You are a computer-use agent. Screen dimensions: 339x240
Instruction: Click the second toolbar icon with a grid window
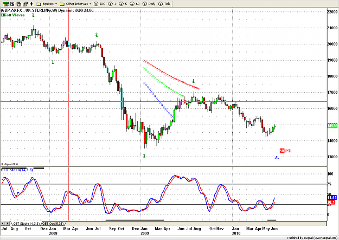pos(12,4)
